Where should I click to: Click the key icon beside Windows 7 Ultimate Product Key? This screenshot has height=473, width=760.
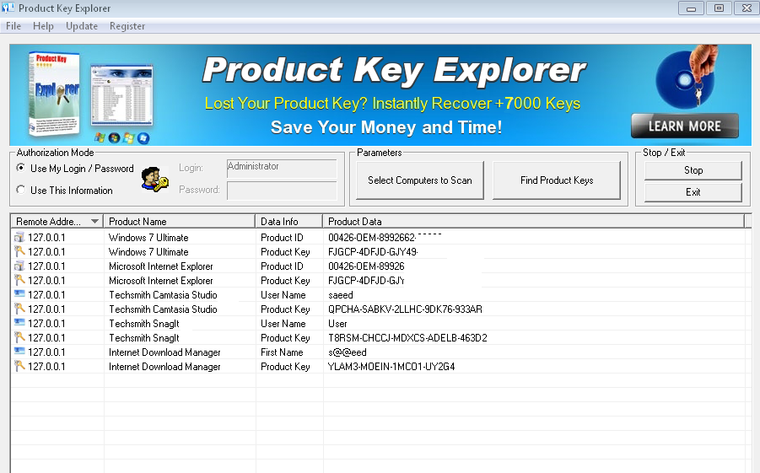point(19,252)
